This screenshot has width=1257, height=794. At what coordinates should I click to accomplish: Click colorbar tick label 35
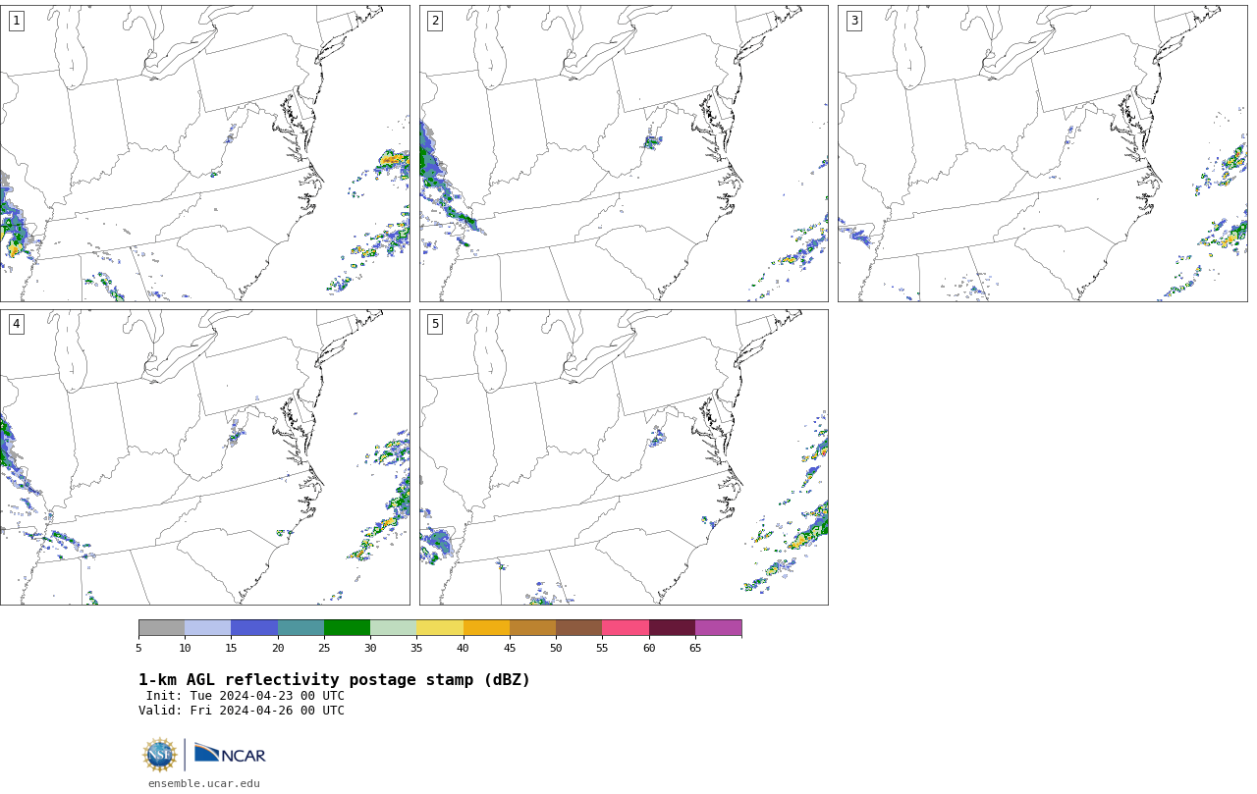tap(416, 648)
